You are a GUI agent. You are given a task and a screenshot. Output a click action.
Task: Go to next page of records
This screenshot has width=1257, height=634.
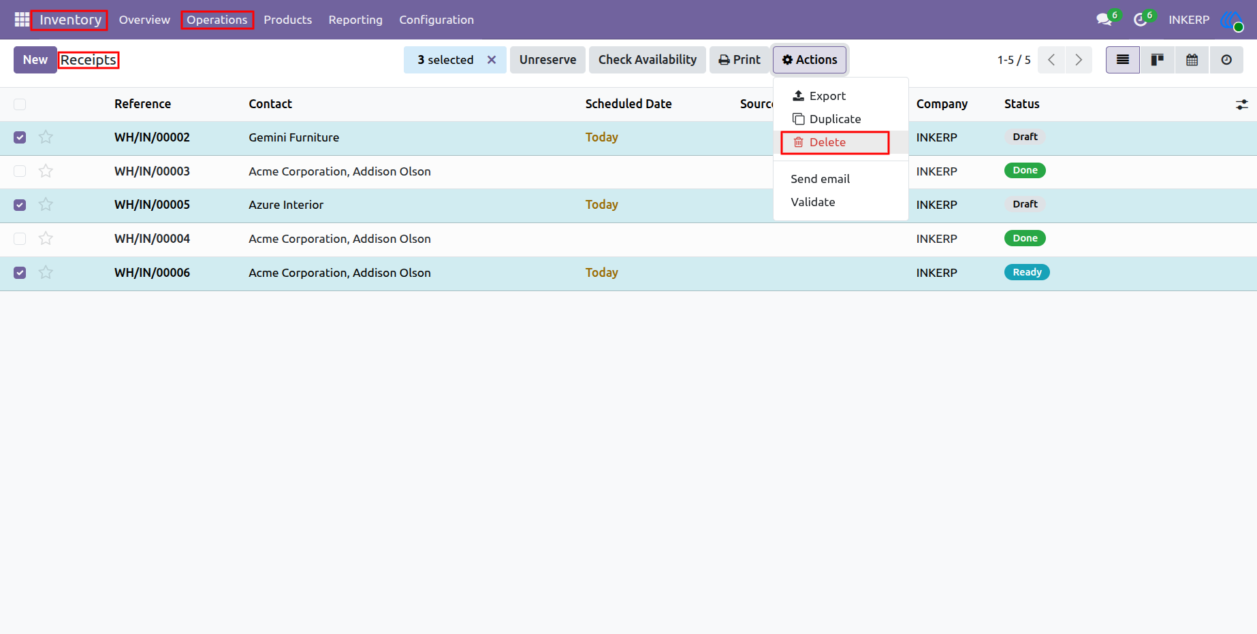pos(1079,60)
